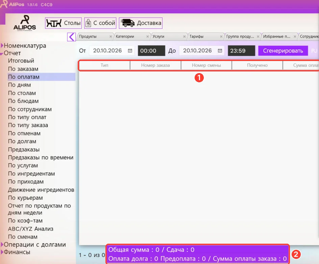Collapse the Отчет tree section
This screenshot has width=319, height=264.
point(2,54)
